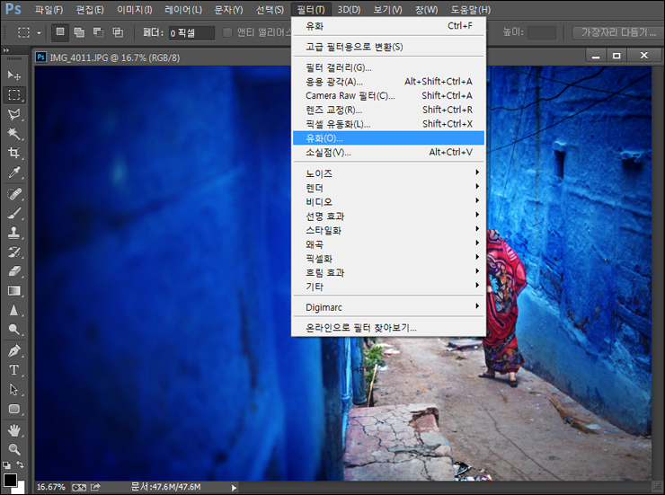Open the 파일(F) menu
665x495 pixels.
pyautogui.click(x=49, y=9)
